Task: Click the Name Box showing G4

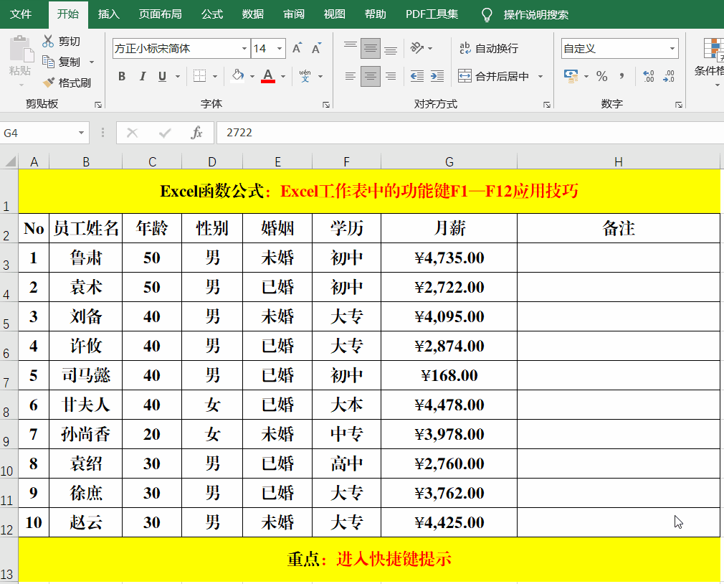Action: click(x=38, y=133)
